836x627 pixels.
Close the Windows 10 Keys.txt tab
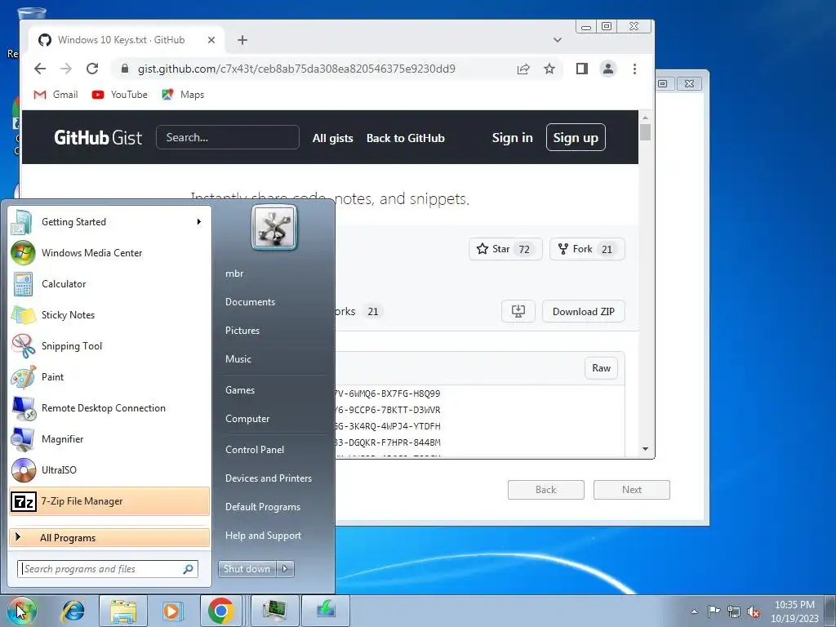click(x=211, y=40)
